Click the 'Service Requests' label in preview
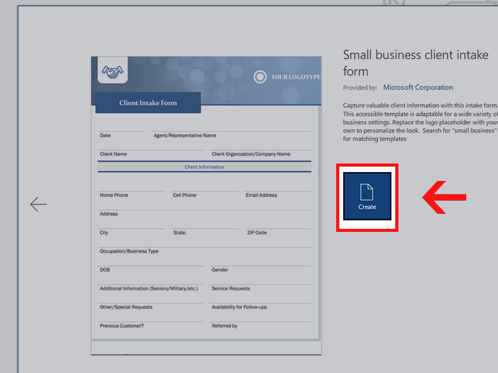The width and height of the screenshot is (498, 373). (230, 288)
